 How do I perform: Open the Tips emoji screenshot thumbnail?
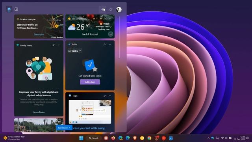pos(90,112)
